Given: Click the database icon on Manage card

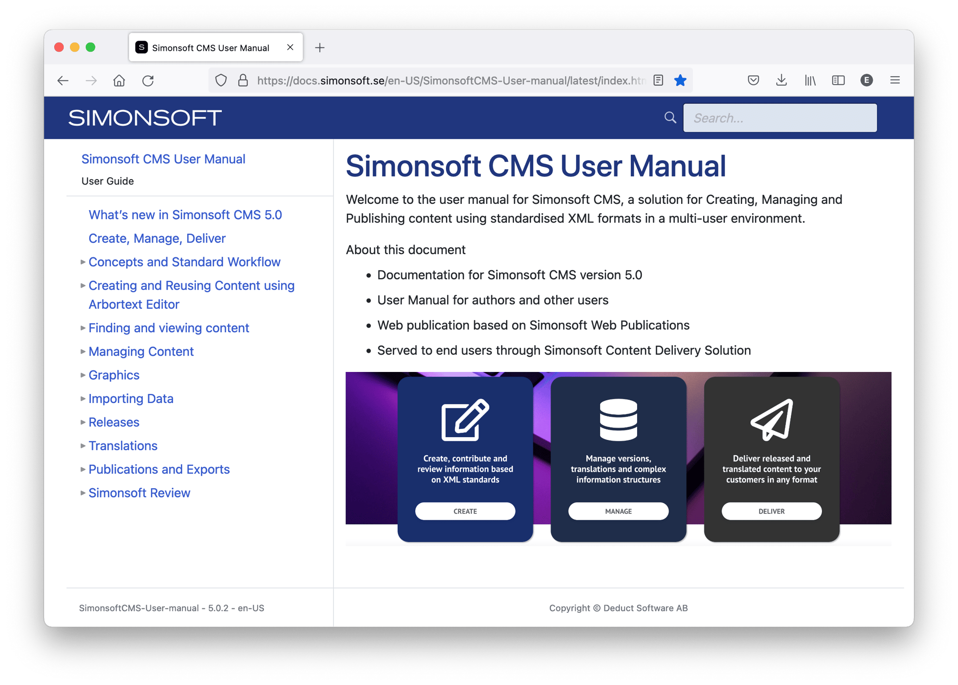Looking at the screenshot, I should [x=618, y=419].
